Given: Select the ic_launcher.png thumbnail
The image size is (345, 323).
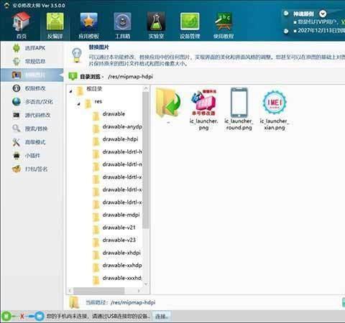Looking at the screenshot, I should (203, 109).
